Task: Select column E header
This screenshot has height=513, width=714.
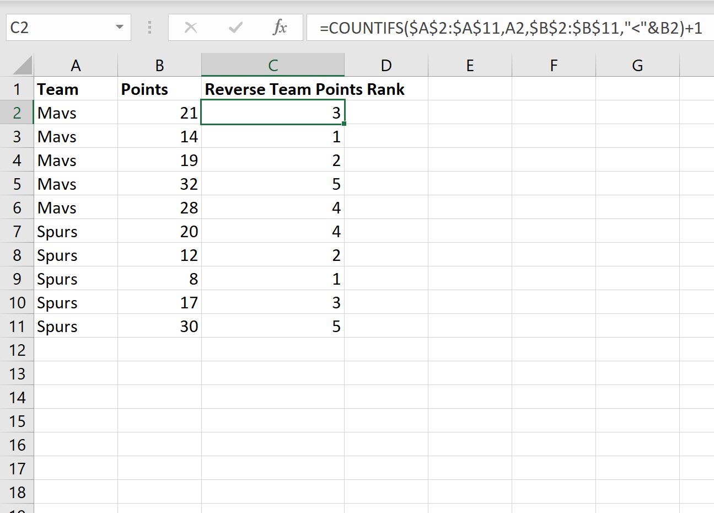Action: (470, 65)
